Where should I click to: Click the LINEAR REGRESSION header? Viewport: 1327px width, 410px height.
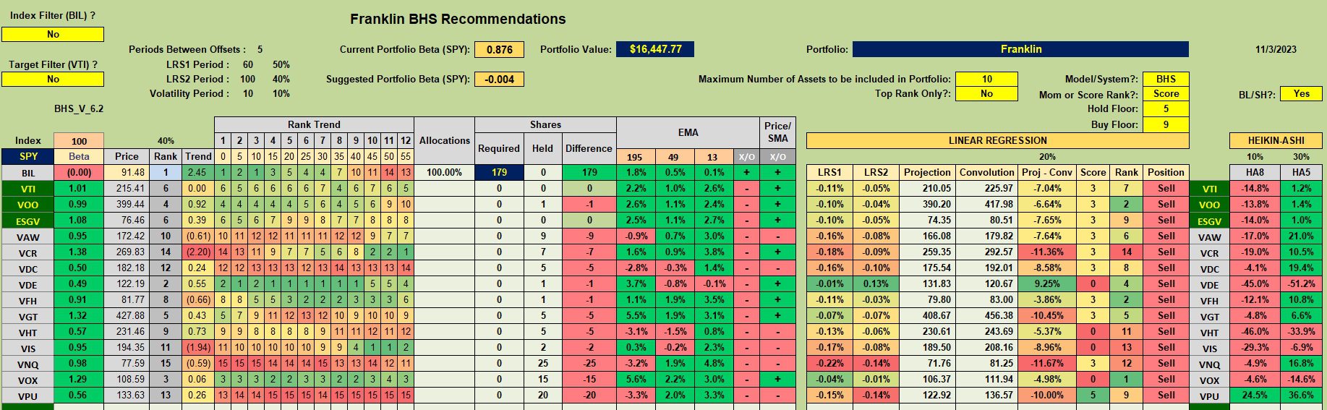997,140
